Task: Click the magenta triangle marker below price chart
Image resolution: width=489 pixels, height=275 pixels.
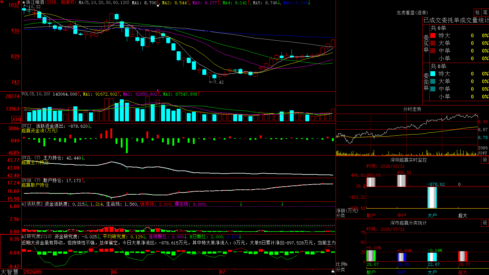Action: pos(158,90)
